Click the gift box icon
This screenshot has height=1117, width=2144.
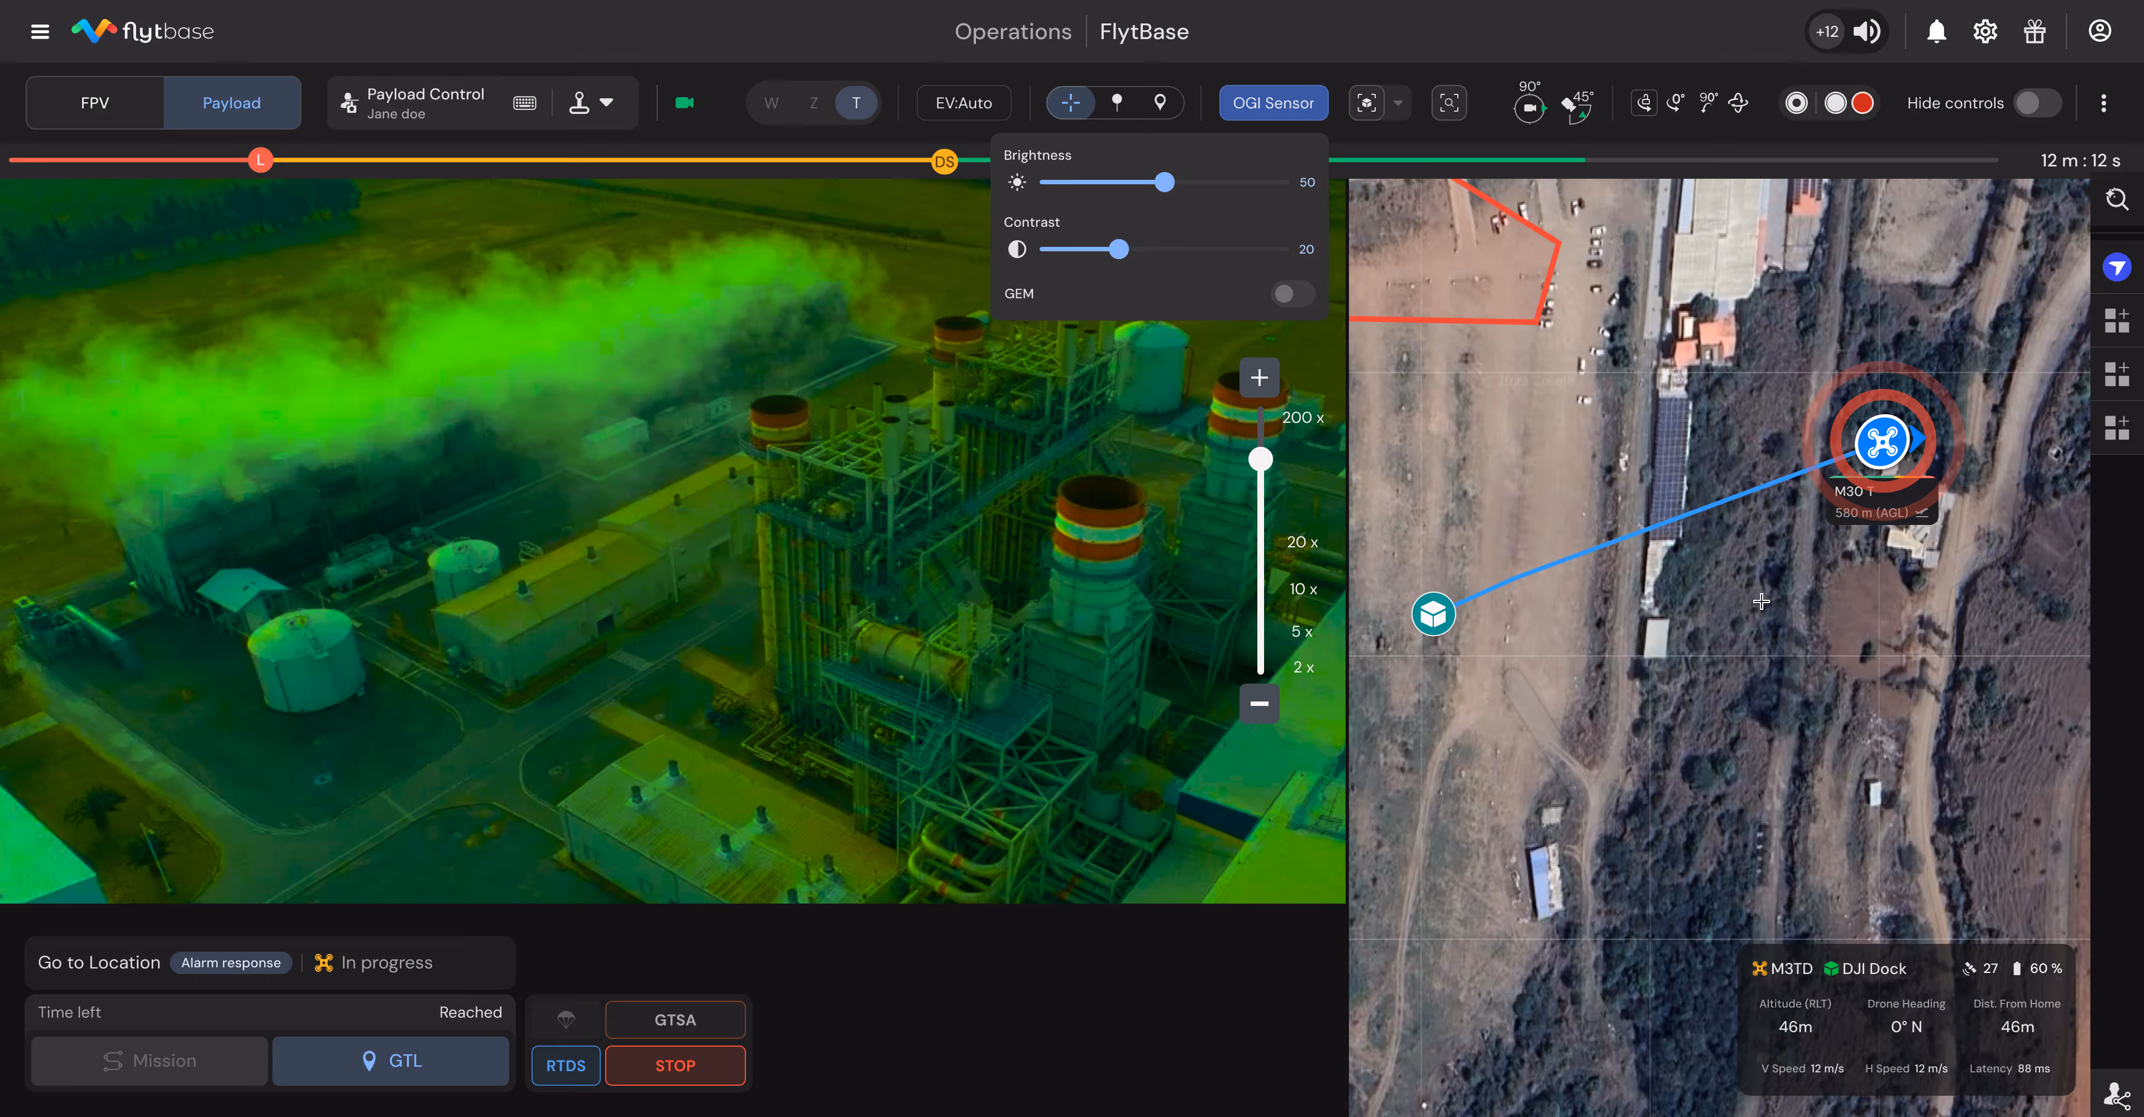2034,32
